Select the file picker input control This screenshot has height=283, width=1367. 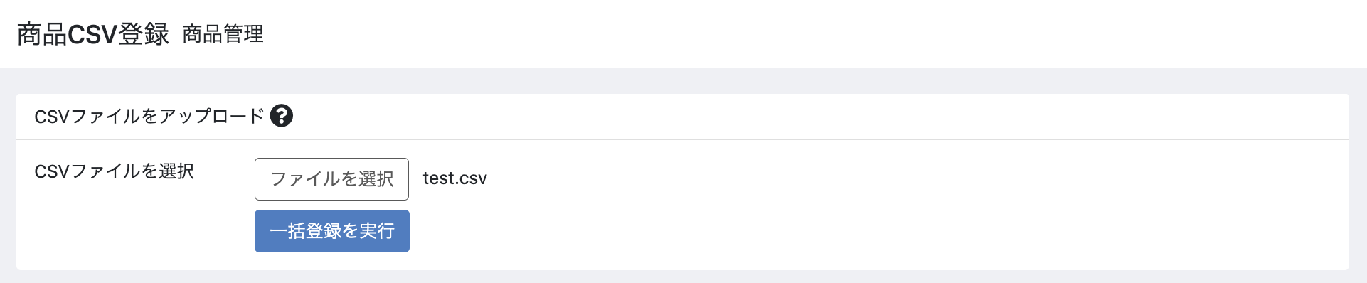[x=331, y=179]
